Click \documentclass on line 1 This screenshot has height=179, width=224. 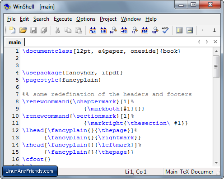(x=47, y=51)
